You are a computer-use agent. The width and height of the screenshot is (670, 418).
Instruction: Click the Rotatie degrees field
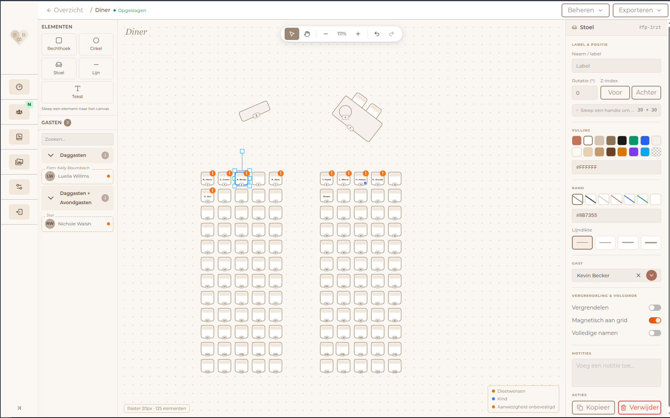pyautogui.click(x=585, y=93)
